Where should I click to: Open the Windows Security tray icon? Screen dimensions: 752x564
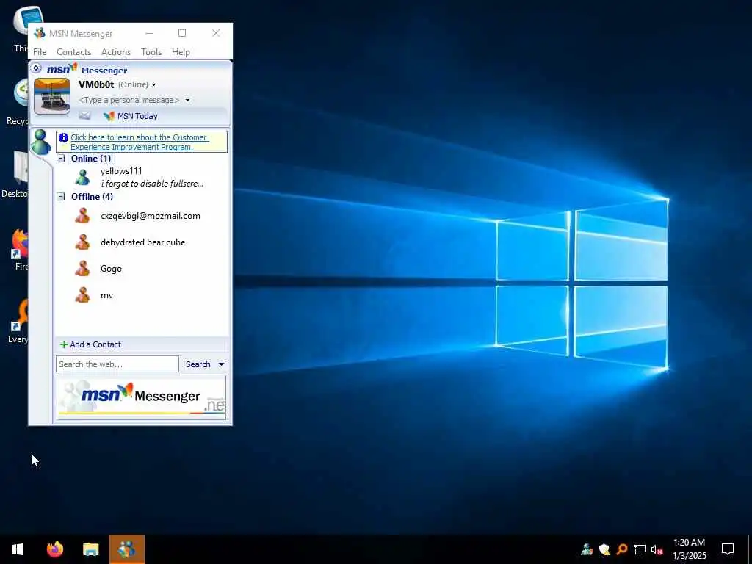coord(604,549)
